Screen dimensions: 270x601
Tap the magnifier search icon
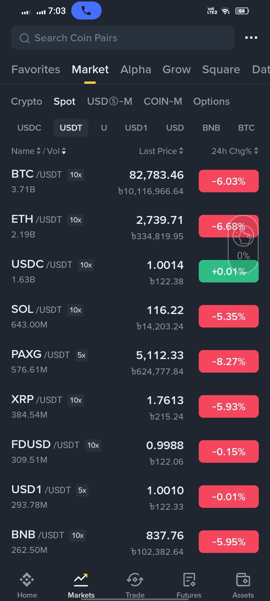(25, 38)
